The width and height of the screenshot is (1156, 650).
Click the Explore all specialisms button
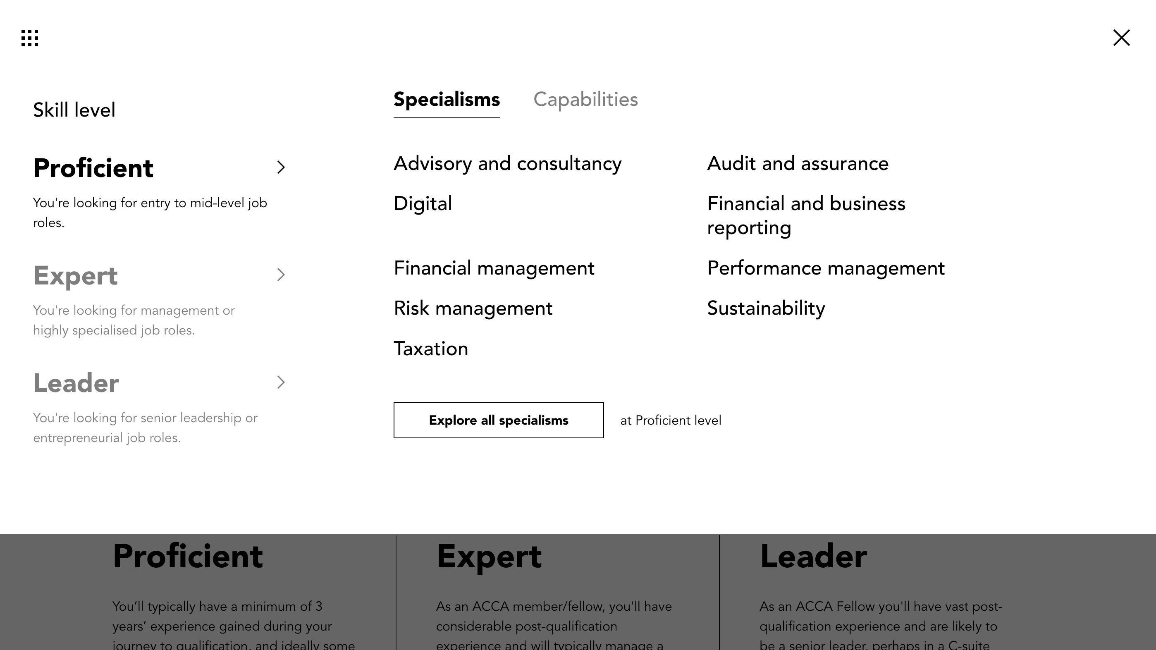tap(498, 420)
